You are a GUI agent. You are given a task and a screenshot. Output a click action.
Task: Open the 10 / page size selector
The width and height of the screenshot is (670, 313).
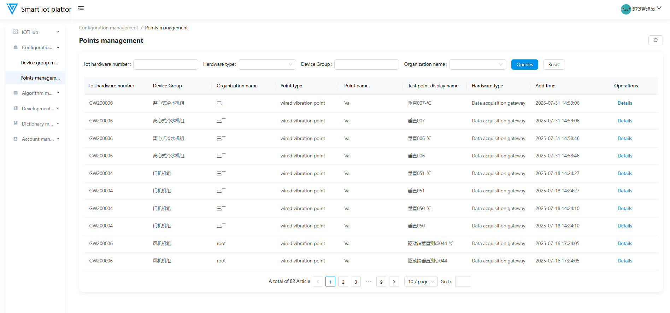pos(421,282)
